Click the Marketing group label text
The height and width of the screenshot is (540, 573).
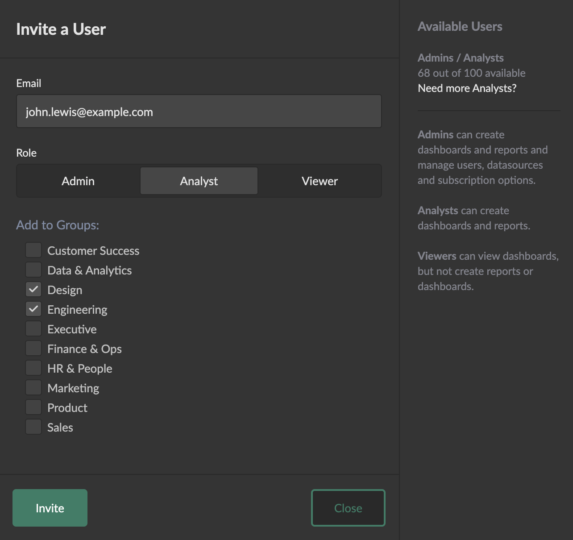coord(73,388)
